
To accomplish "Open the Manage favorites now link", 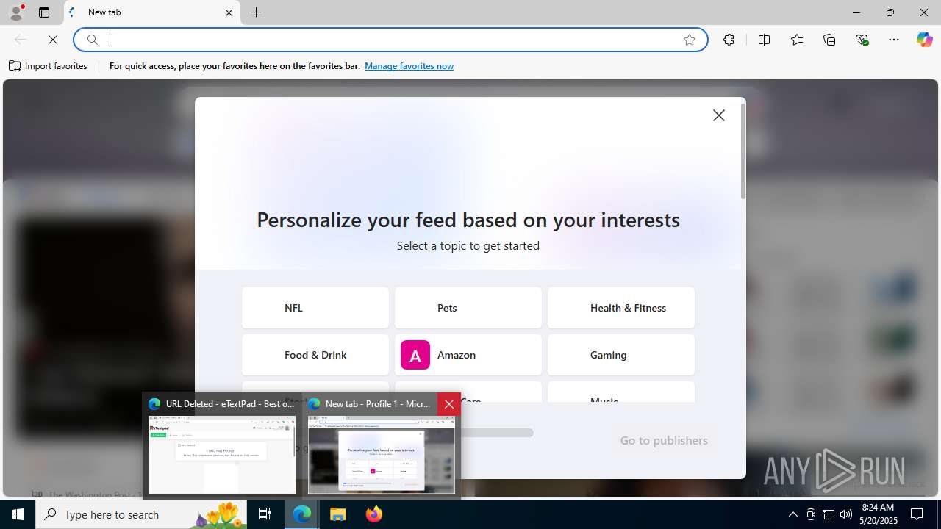I will point(409,66).
